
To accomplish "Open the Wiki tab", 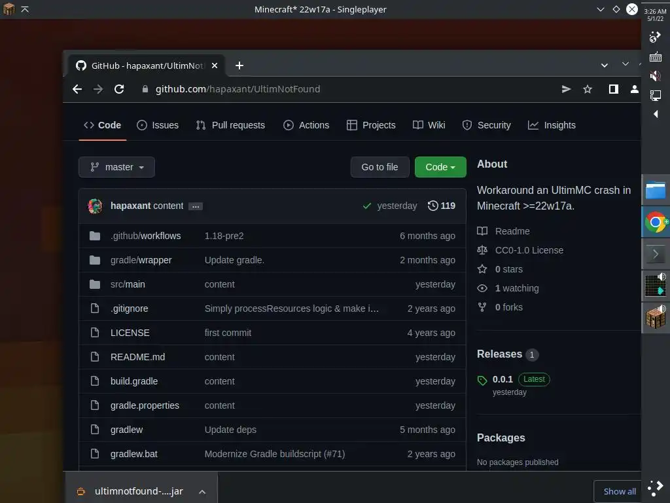I will (429, 125).
